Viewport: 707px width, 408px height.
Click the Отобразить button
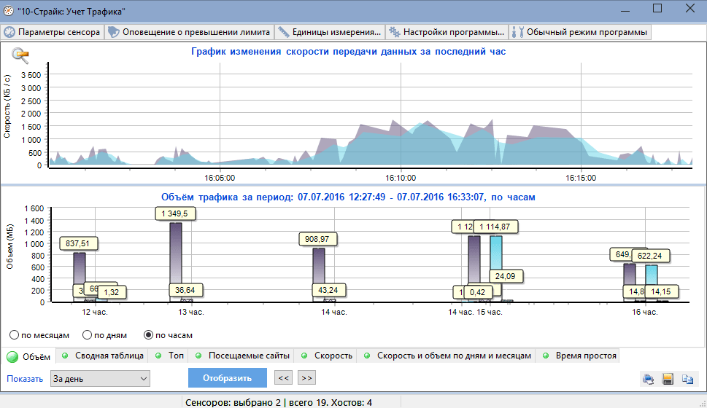tap(227, 378)
